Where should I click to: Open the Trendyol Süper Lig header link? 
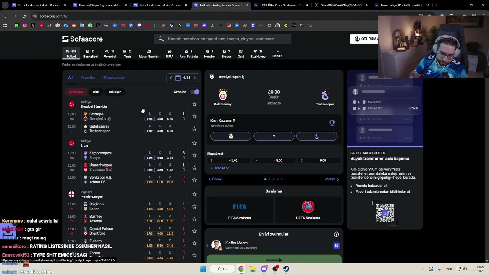232,77
